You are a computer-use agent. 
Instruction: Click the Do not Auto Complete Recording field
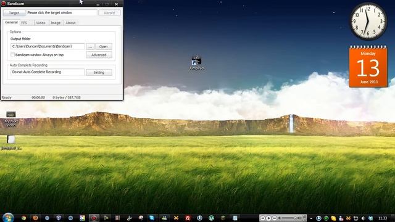pyautogui.click(x=48, y=72)
